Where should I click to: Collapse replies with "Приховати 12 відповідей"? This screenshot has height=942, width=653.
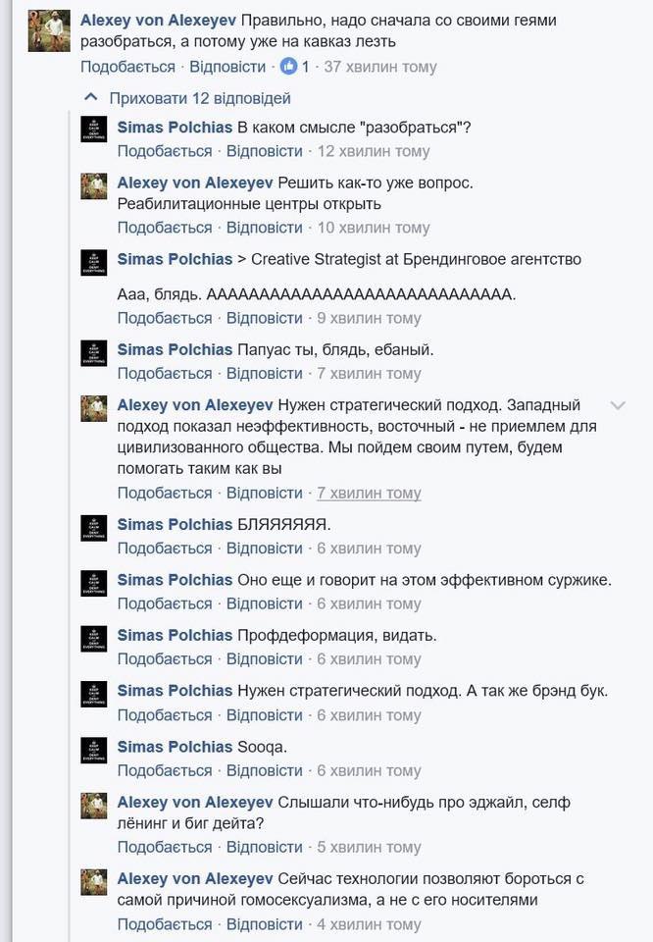coord(200,98)
